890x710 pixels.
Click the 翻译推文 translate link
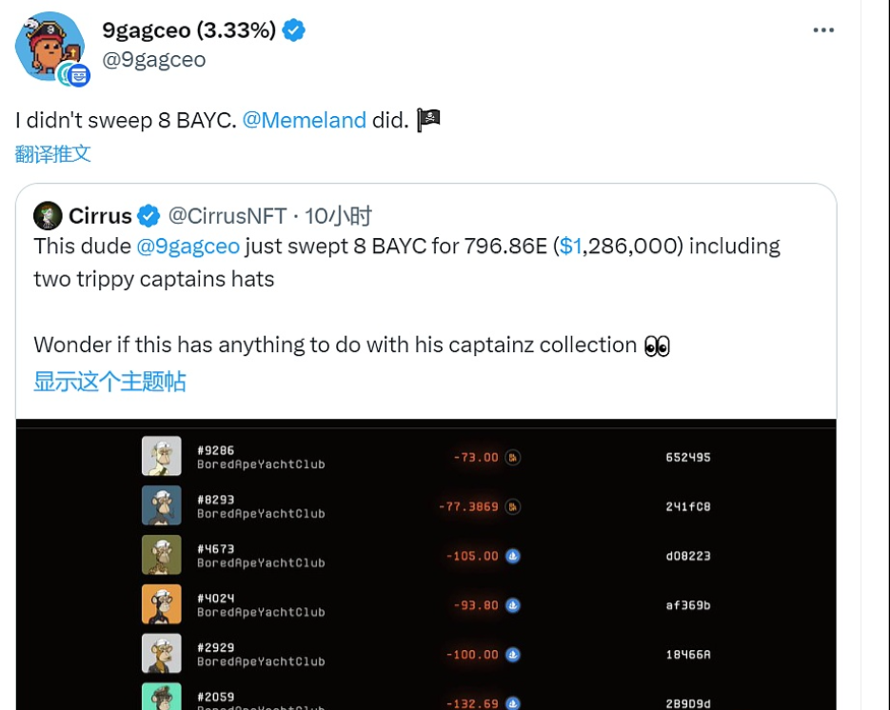pos(52,154)
